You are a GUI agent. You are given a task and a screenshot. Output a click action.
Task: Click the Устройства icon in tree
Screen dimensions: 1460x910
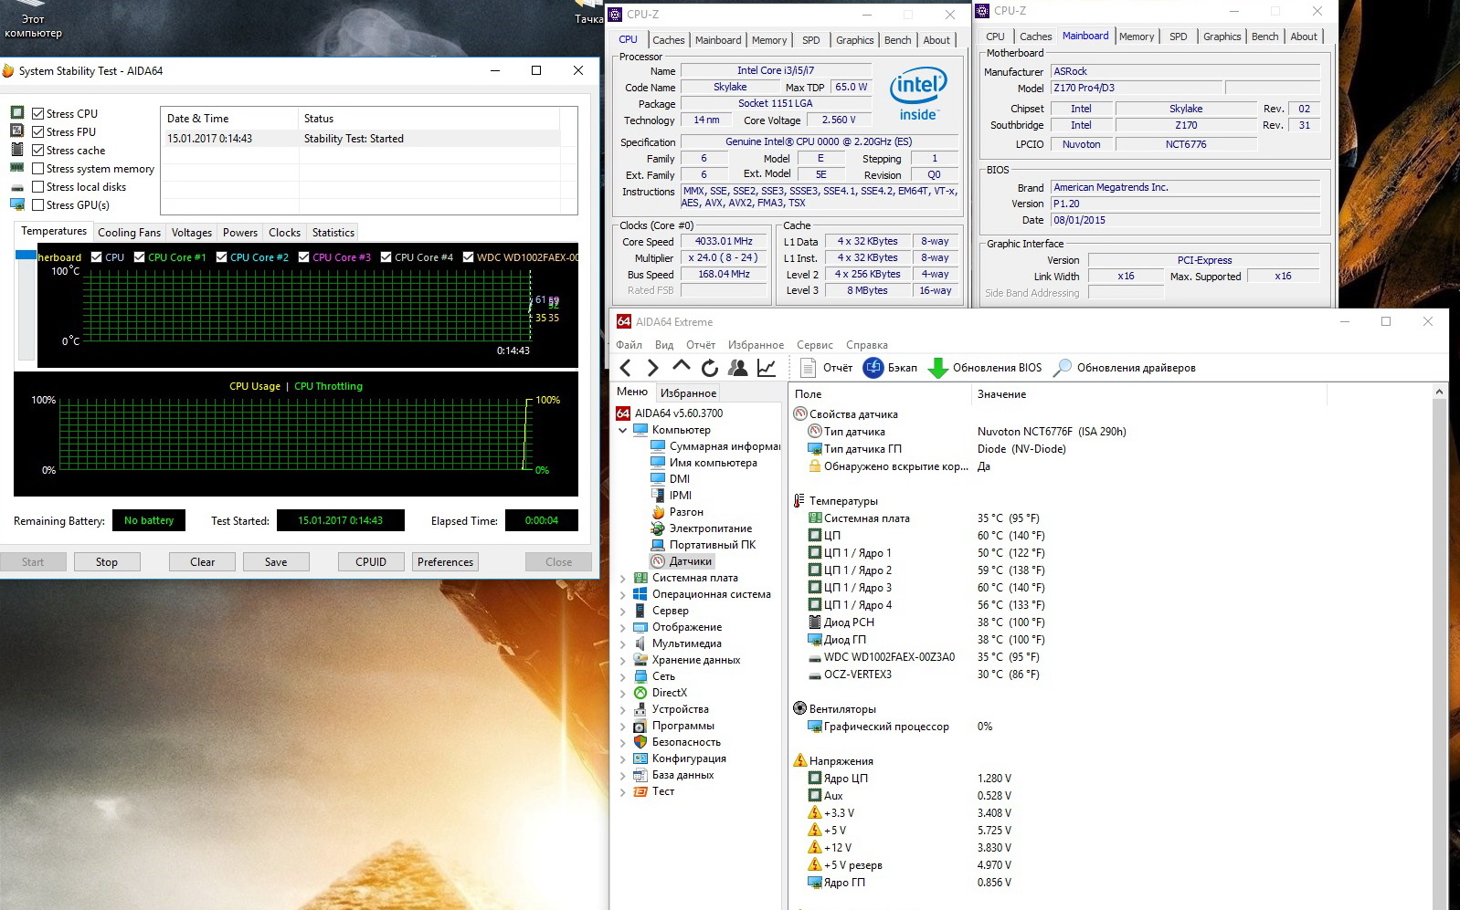tap(640, 709)
